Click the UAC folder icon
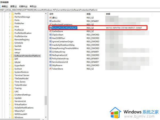 [x=13, y=91]
